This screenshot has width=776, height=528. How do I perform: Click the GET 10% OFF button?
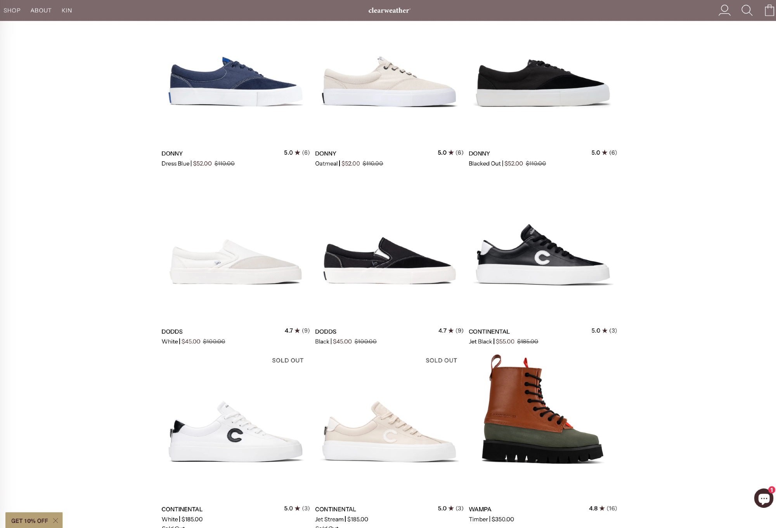29,521
